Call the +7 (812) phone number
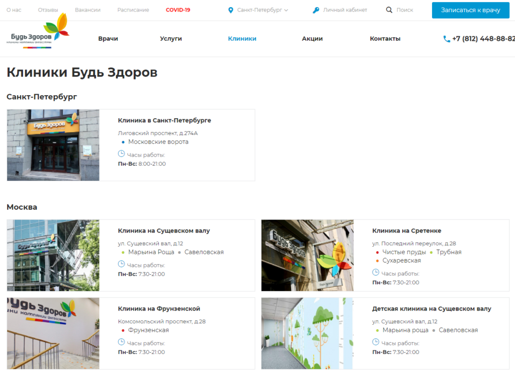Image resolution: width=515 pixels, height=372 pixels. (x=483, y=39)
